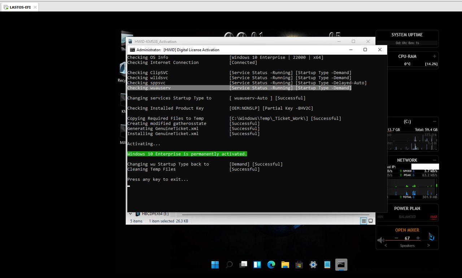Collapse the (C:) drive widget
Viewport: 462px width, 278px height.
click(435, 122)
